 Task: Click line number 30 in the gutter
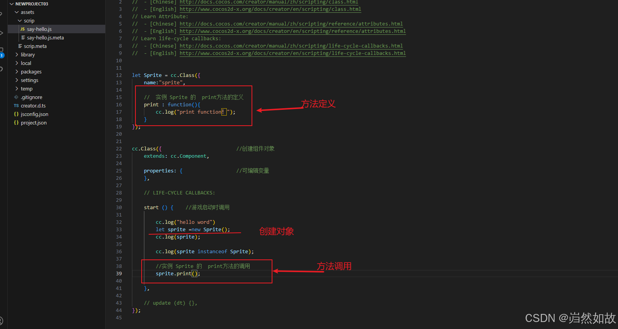pos(119,208)
